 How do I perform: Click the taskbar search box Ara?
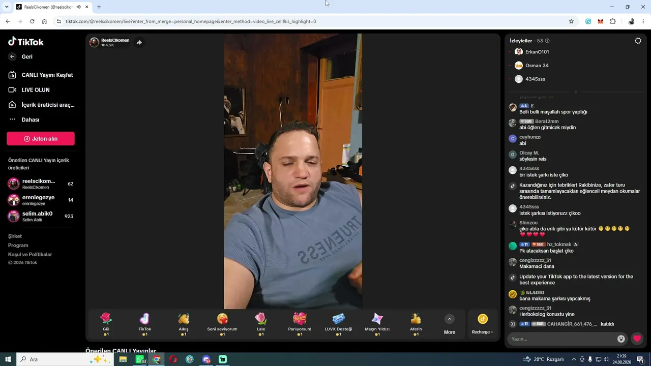coord(65,359)
